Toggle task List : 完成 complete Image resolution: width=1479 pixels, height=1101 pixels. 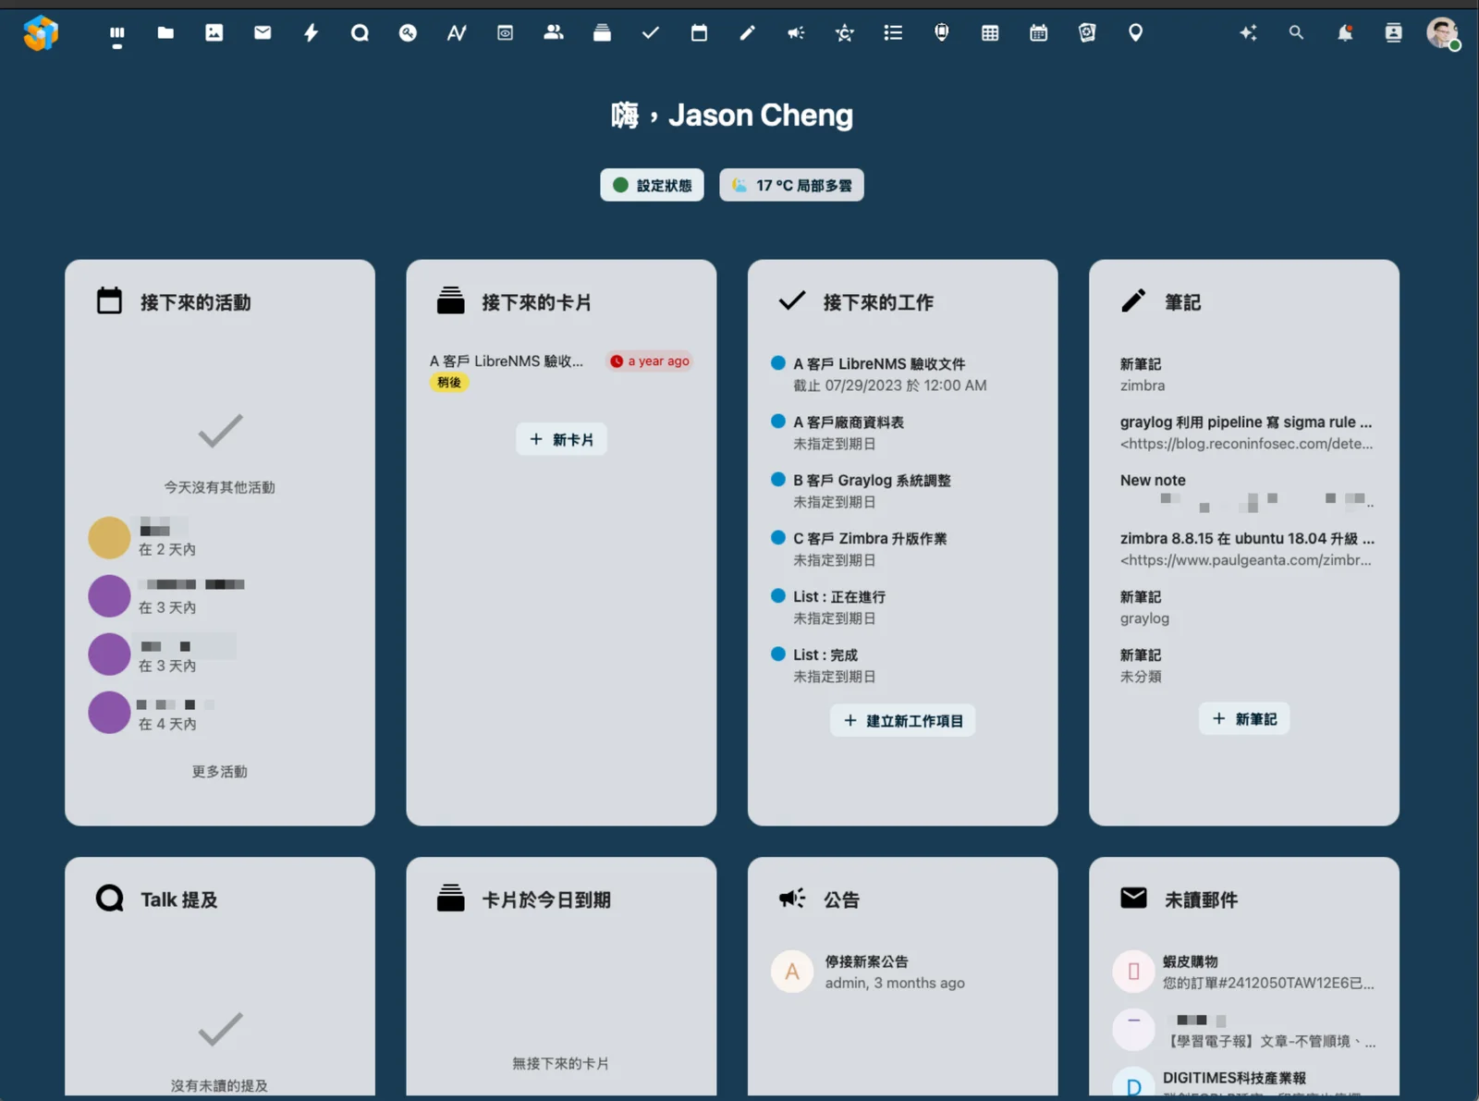click(x=778, y=654)
